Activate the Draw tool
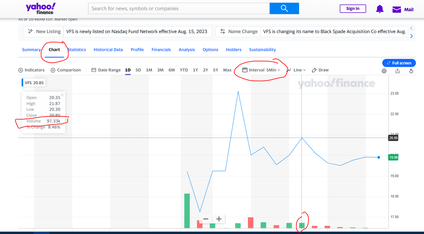Viewport: 424px width, 234px height. point(320,70)
